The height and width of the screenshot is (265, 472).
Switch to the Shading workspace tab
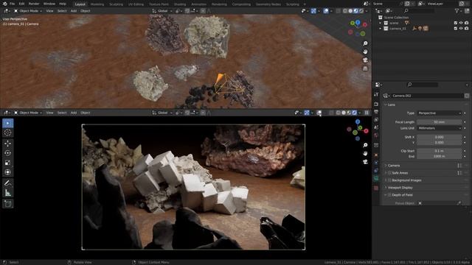coord(180,4)
